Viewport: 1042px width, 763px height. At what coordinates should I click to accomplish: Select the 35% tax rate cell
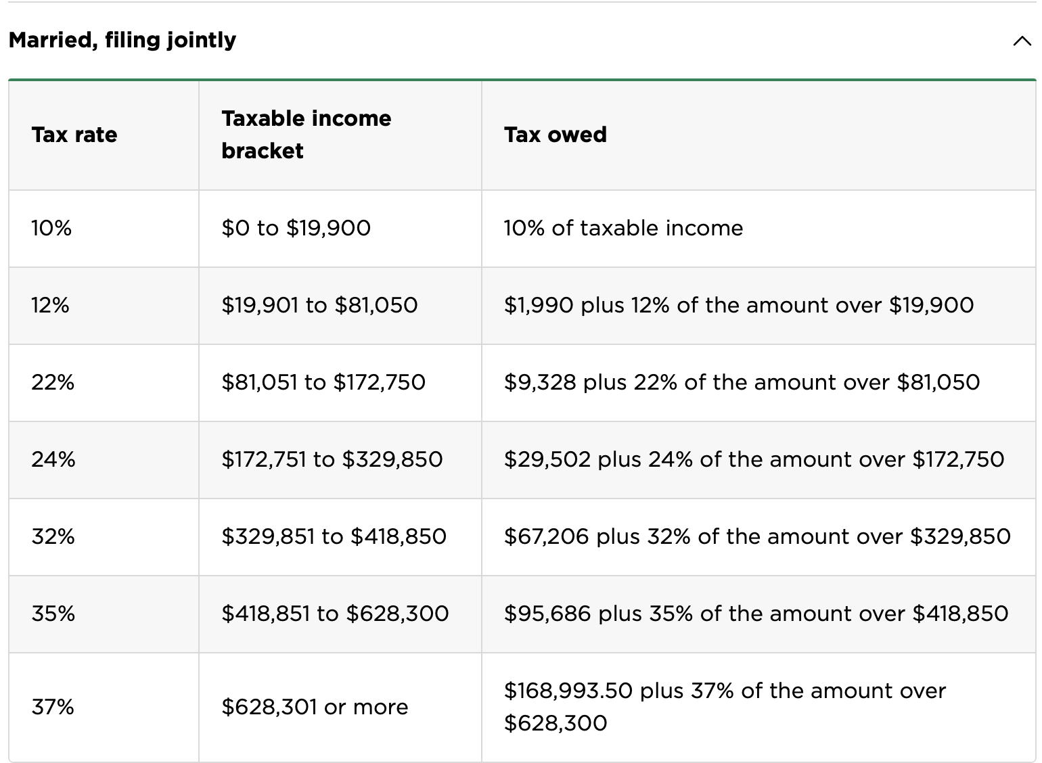(53, 614)
